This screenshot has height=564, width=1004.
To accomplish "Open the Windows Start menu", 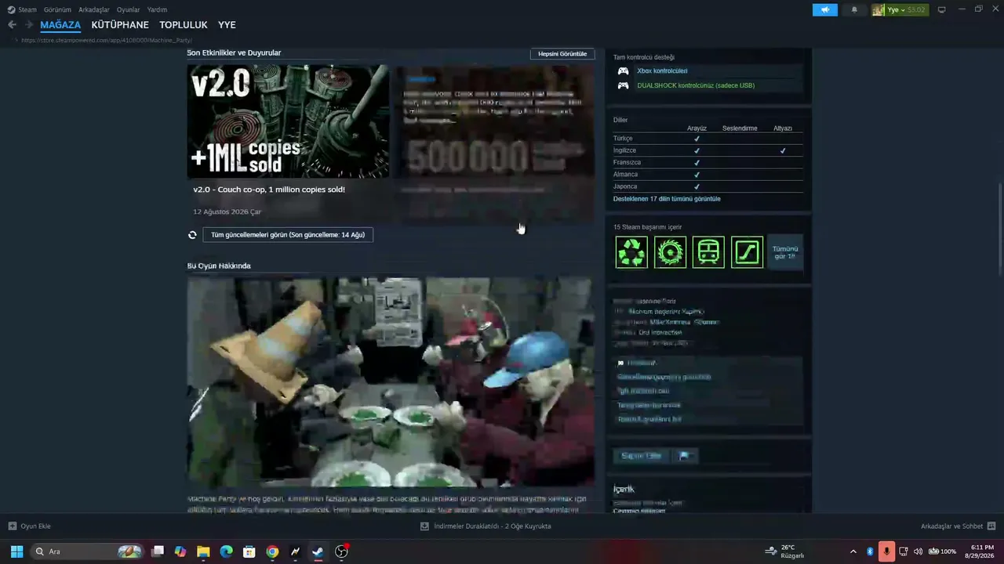I will 16,551.
